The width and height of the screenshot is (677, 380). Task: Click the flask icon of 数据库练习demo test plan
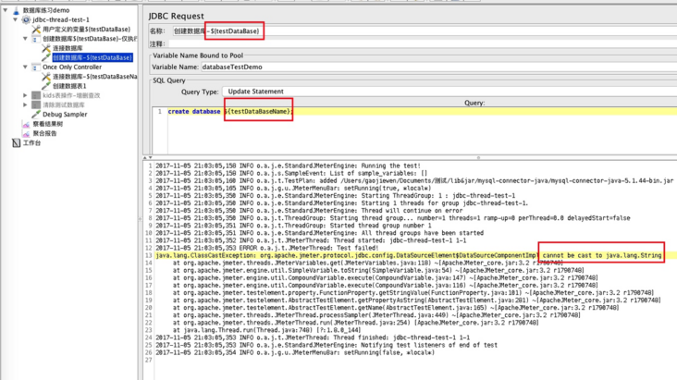point(16,10)
